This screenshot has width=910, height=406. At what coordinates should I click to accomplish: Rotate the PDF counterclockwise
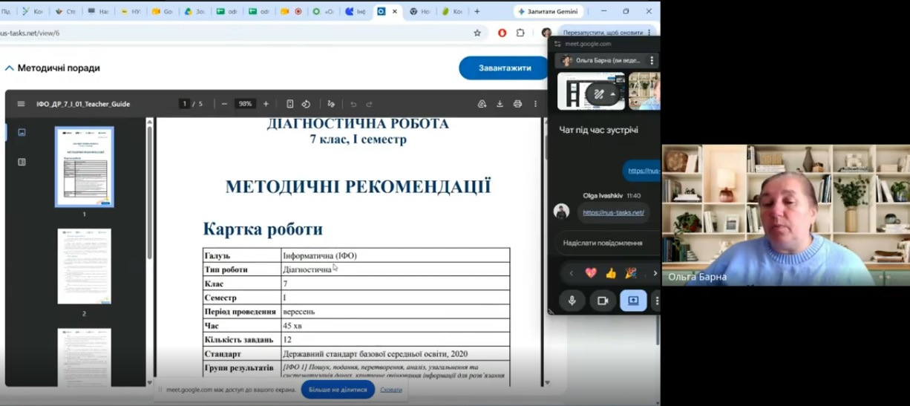(306, 104)
